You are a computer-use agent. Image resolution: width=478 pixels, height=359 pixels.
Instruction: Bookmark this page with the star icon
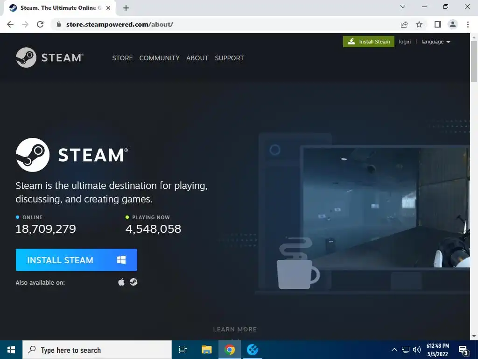tap(419, 24)
